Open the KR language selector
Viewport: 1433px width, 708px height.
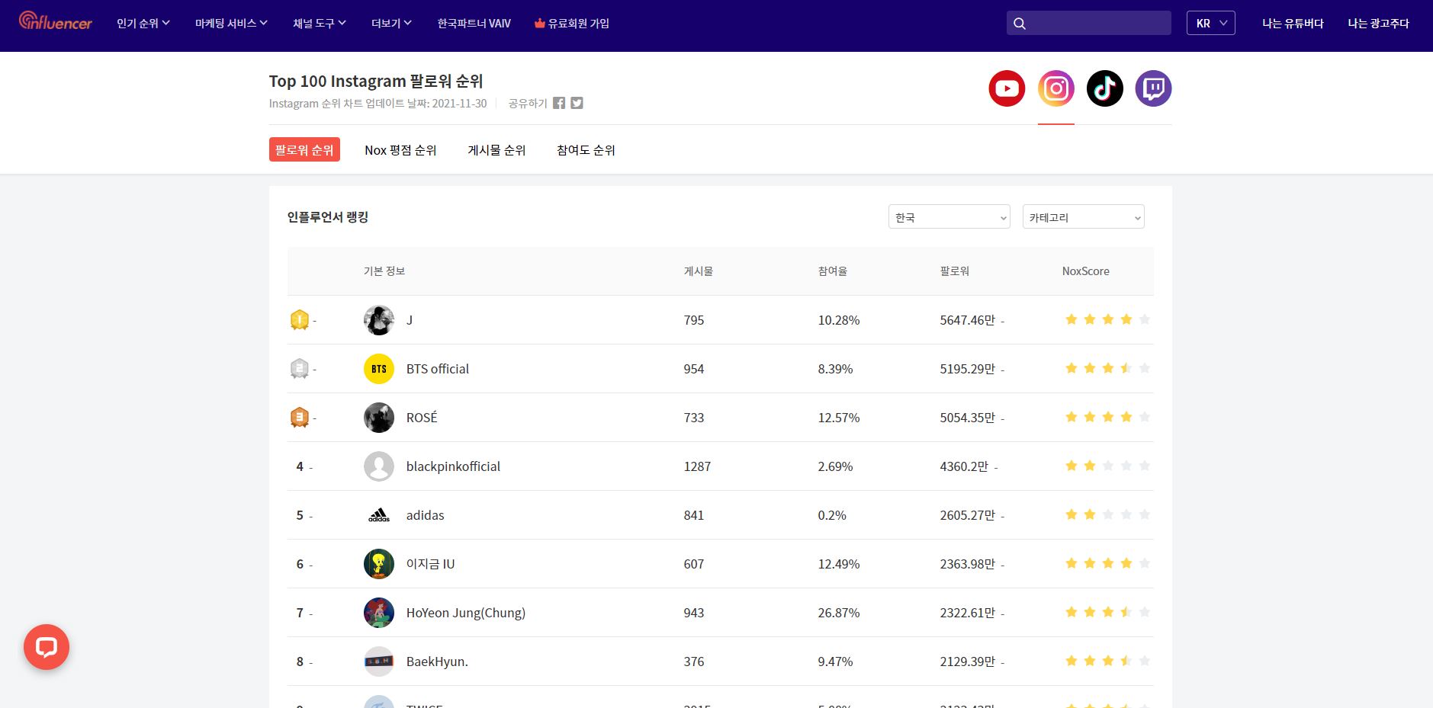coord(1210,23)
